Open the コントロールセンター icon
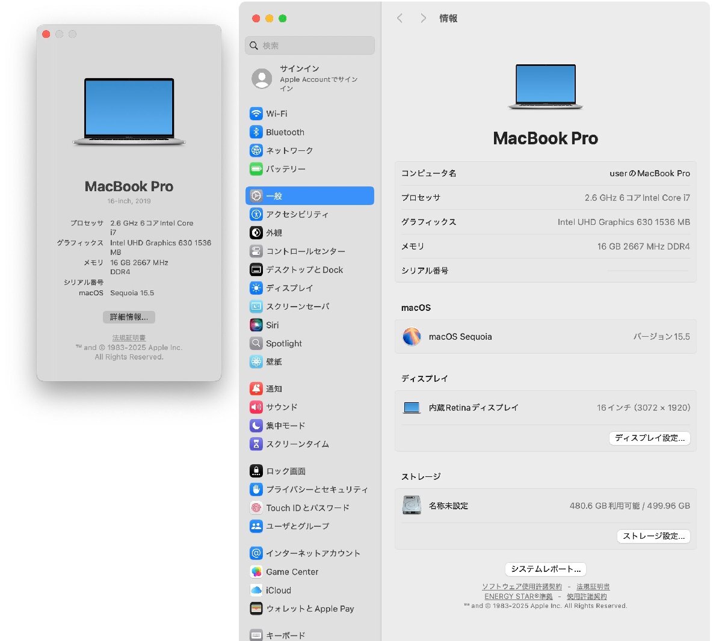The height and width of the screenshot is (641, 722). click(x=256, y=251)
